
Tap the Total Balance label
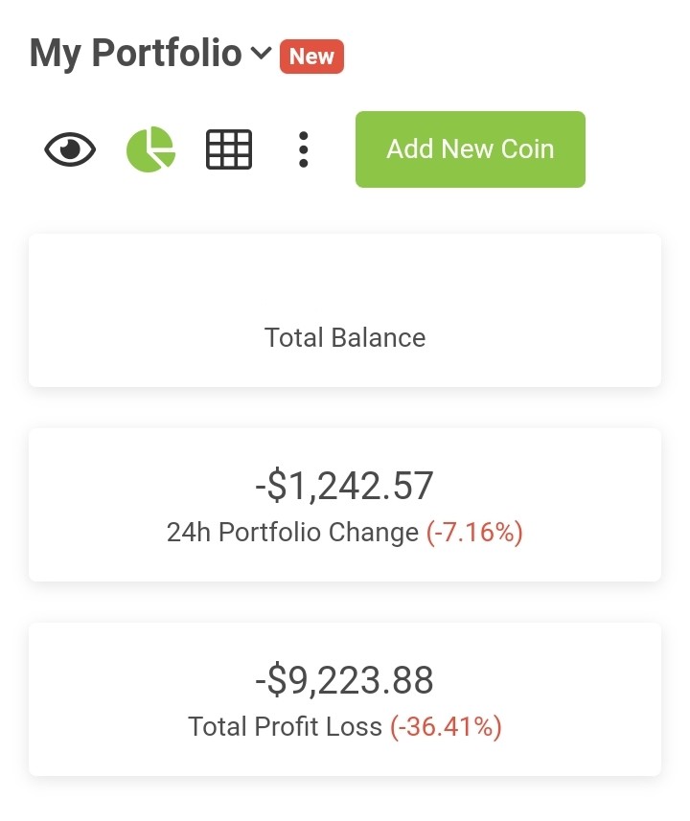(345, 338)
